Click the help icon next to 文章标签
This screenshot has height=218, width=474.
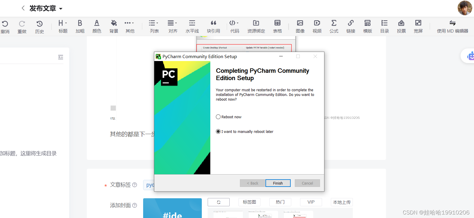135,185
